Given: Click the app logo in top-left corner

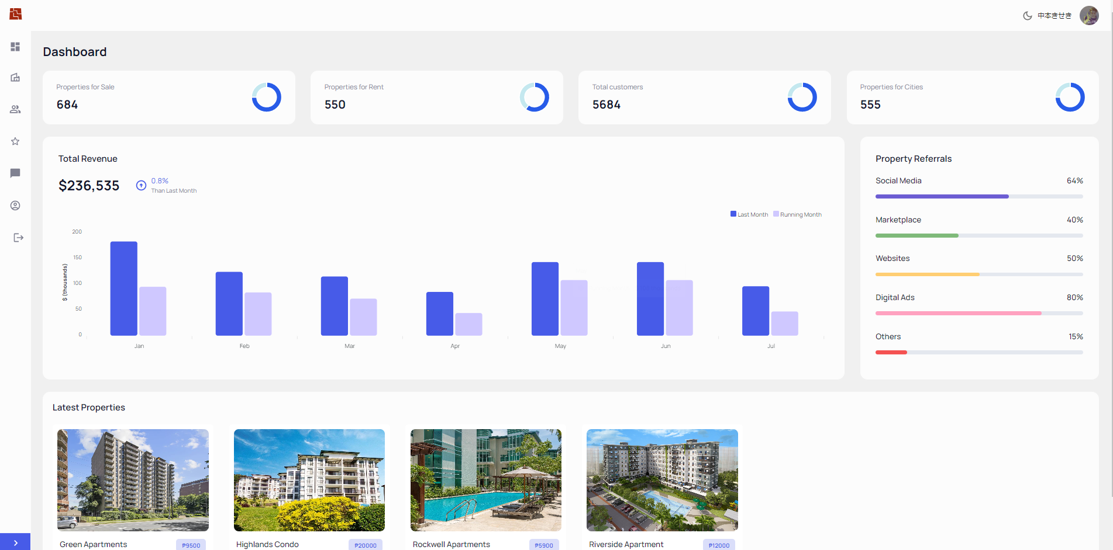Looking at the screenshot, I should (14, 15).
